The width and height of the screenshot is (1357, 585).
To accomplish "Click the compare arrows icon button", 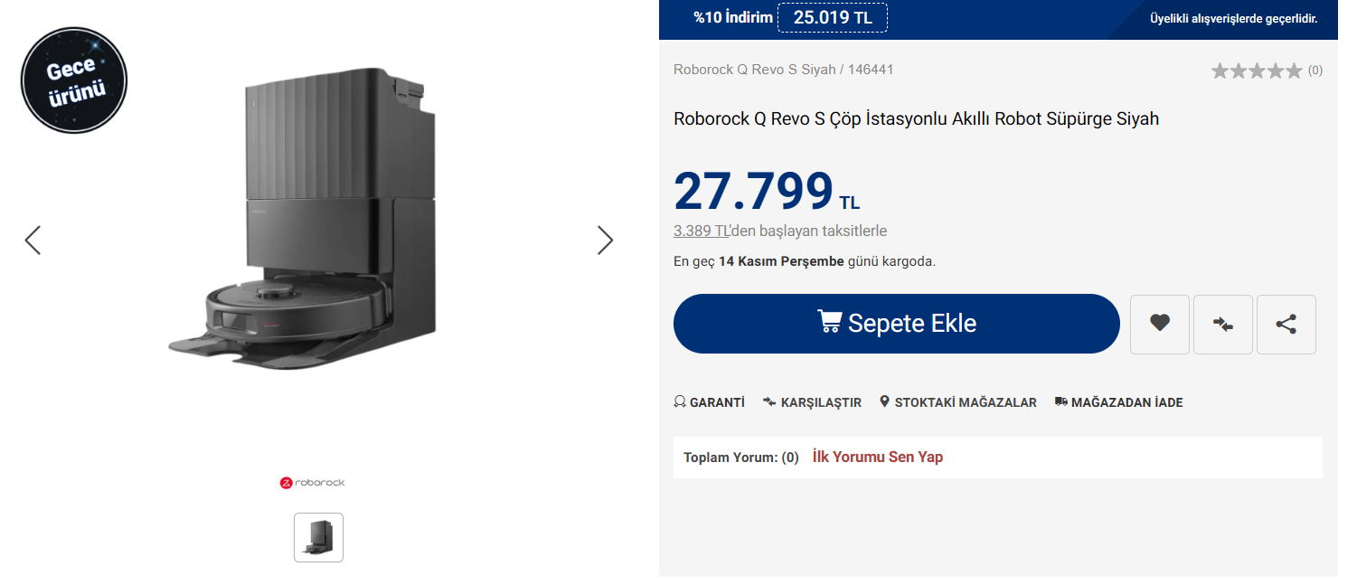I will (1223, 324).
